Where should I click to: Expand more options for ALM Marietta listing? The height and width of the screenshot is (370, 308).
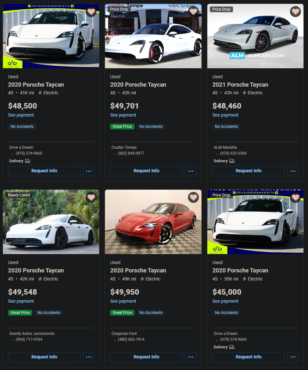[x=293, y=171]
